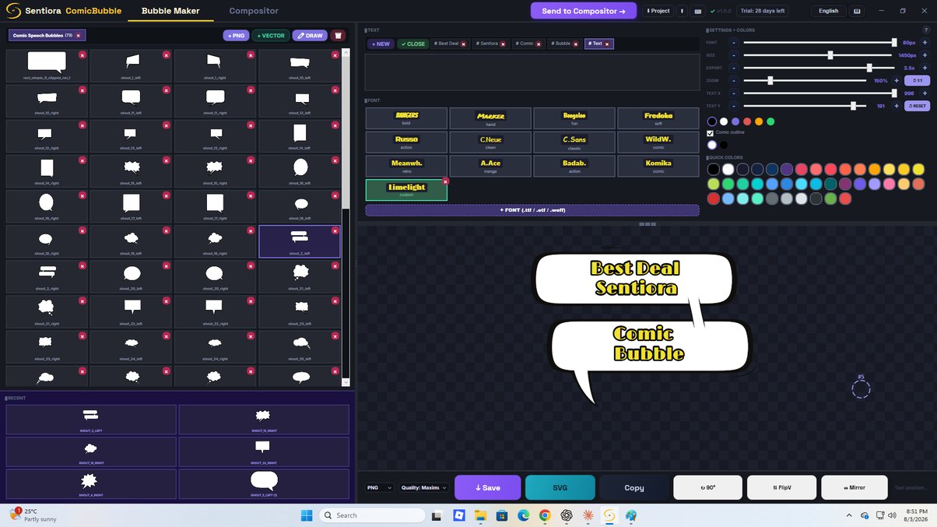Choose the Komika comic font tile
The height and width of the screenshot is (527, 937).
658,166
